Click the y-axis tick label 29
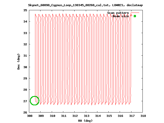Viewport: 164px width, 123px height. click(x=25, y=78)
